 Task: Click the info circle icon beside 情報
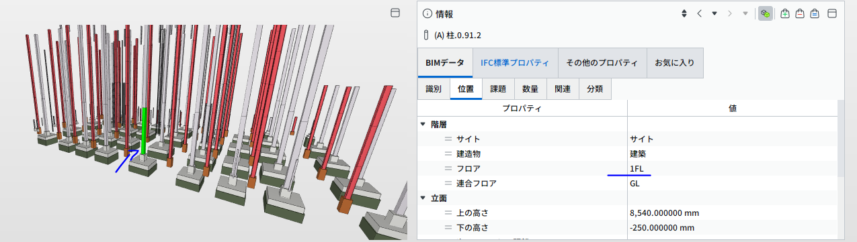pyautogui.click(x=427, y=13)
